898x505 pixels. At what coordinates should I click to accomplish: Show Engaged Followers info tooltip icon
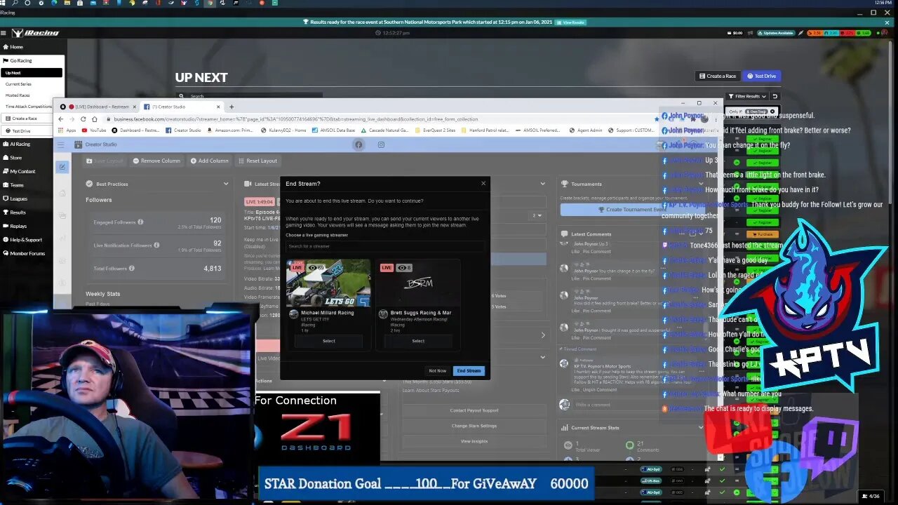[140, 222]
